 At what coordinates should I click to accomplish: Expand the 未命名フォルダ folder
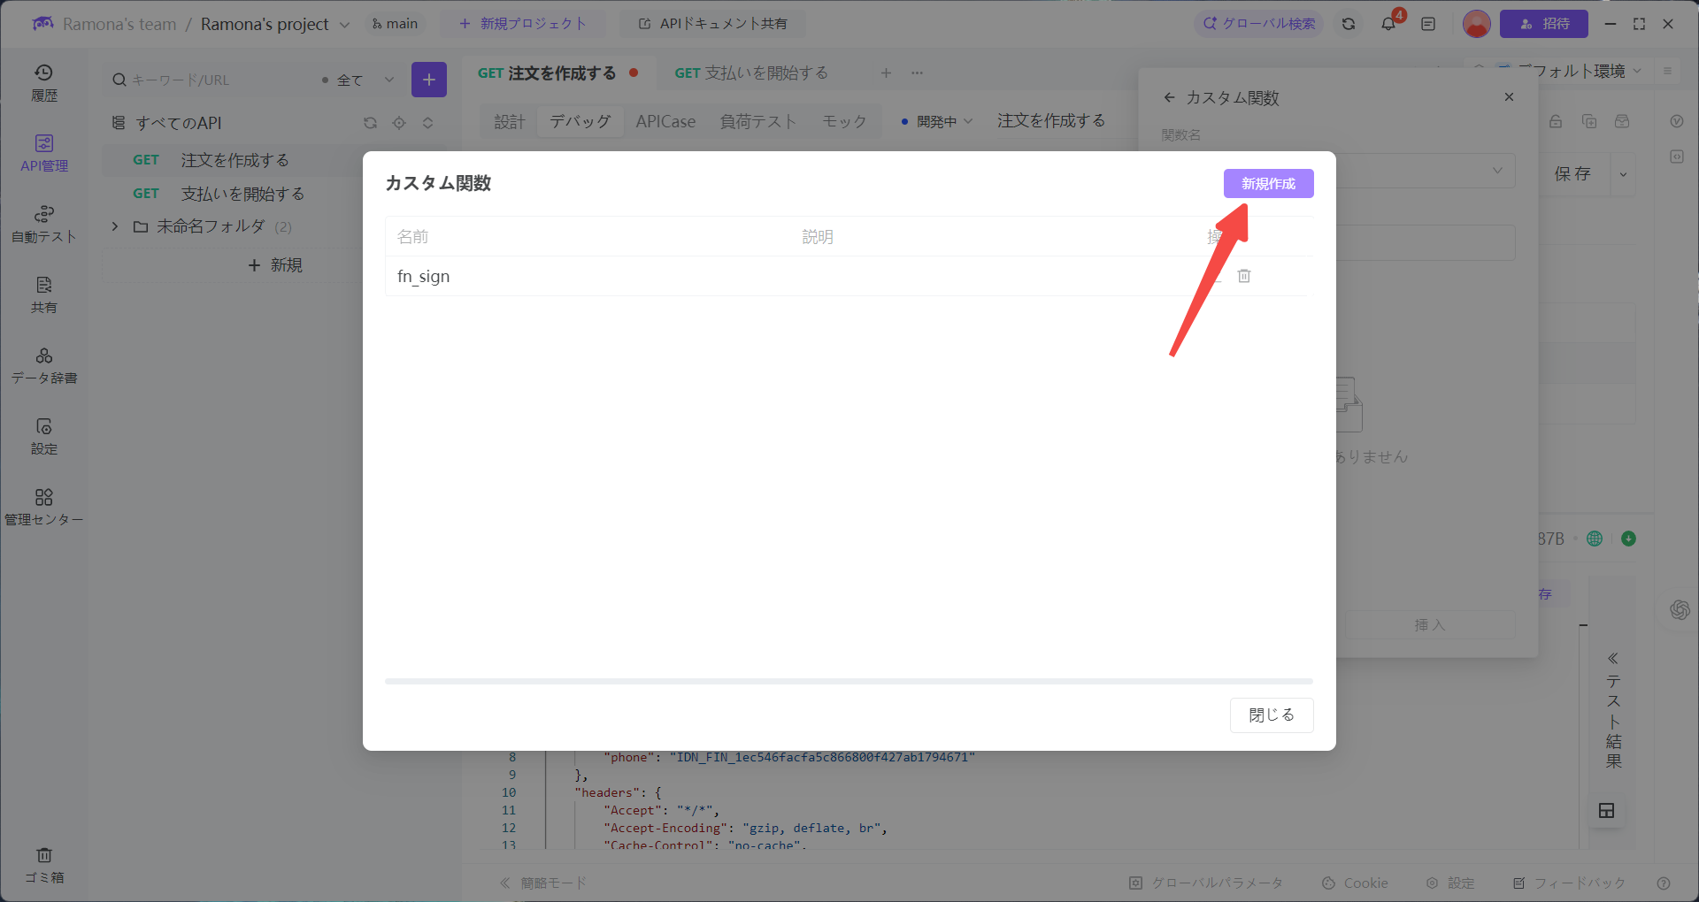(x=115, y=226)
